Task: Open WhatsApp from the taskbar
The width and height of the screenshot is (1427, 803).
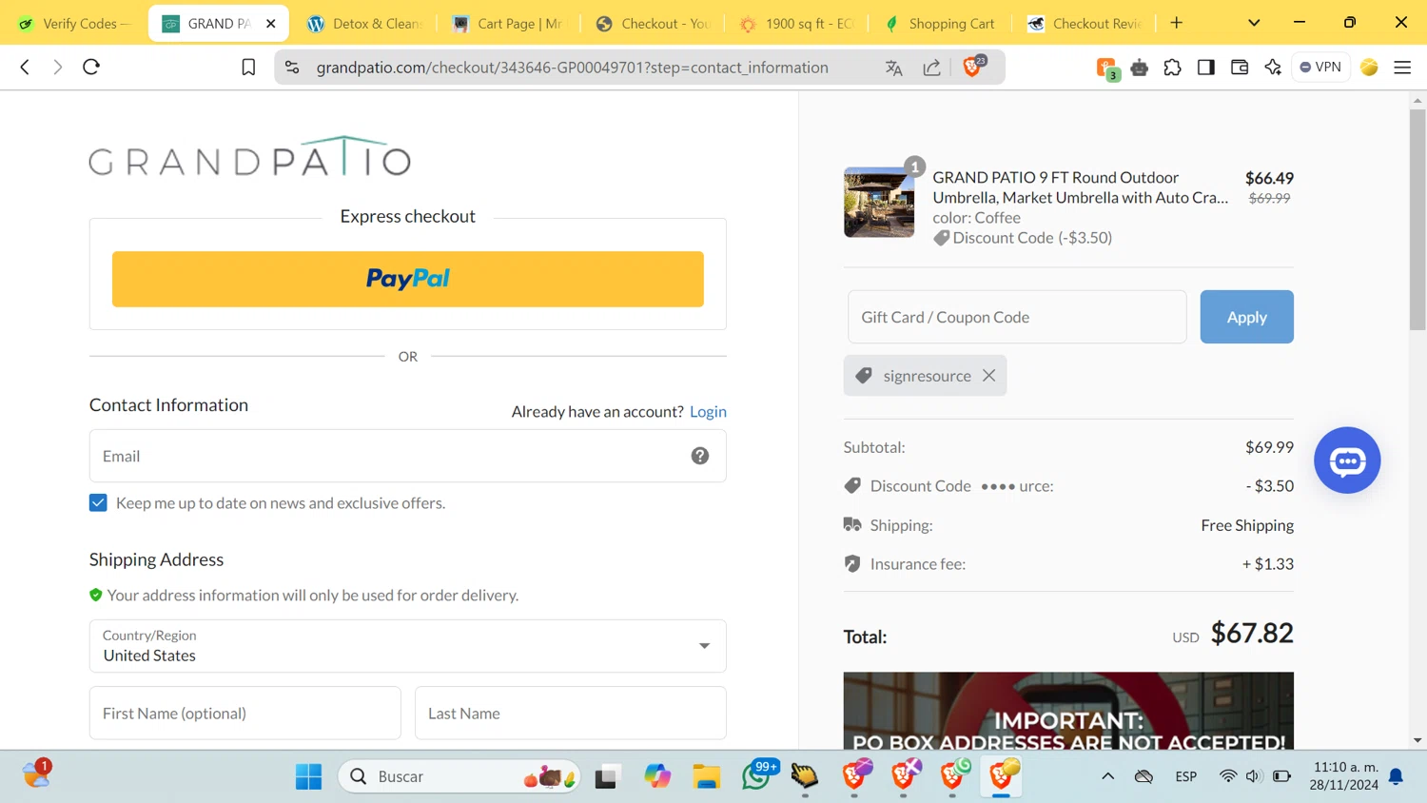Action: pos(758,775)
